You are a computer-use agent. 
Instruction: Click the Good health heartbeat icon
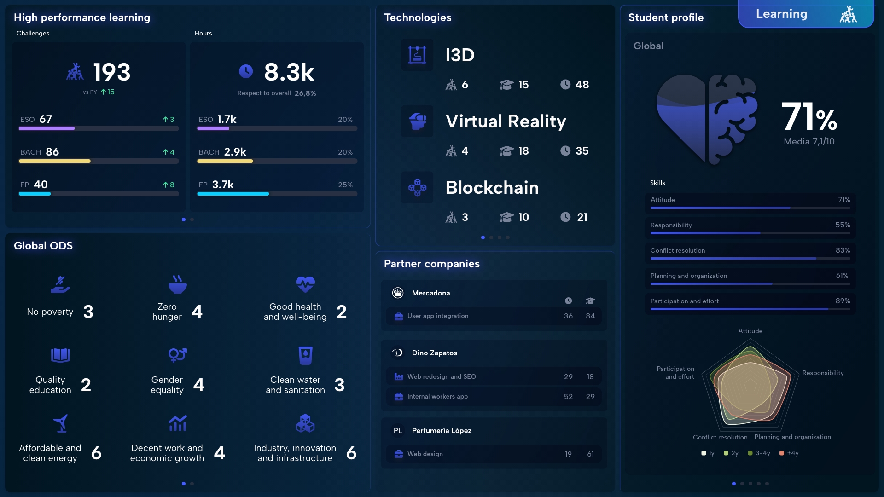click(x=305, y=284)
